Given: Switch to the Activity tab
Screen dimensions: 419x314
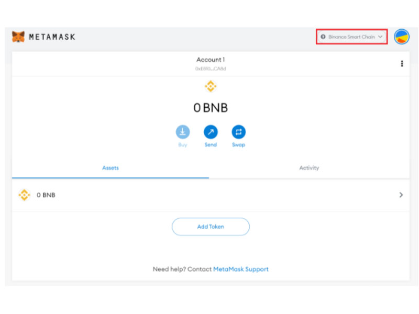Looking at the screenshot, I should pyautogui.click(x=309, y=168).
